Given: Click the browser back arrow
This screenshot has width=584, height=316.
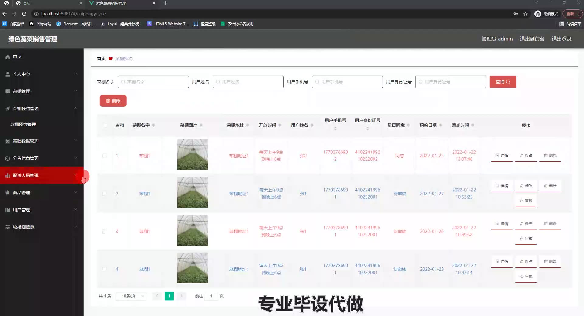Looking at the screenshot, I should 5,14.
